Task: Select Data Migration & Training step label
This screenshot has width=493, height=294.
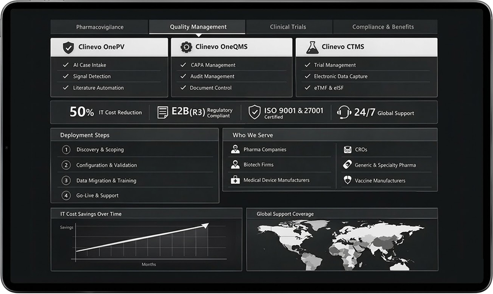Action: (x=106, y=181)
